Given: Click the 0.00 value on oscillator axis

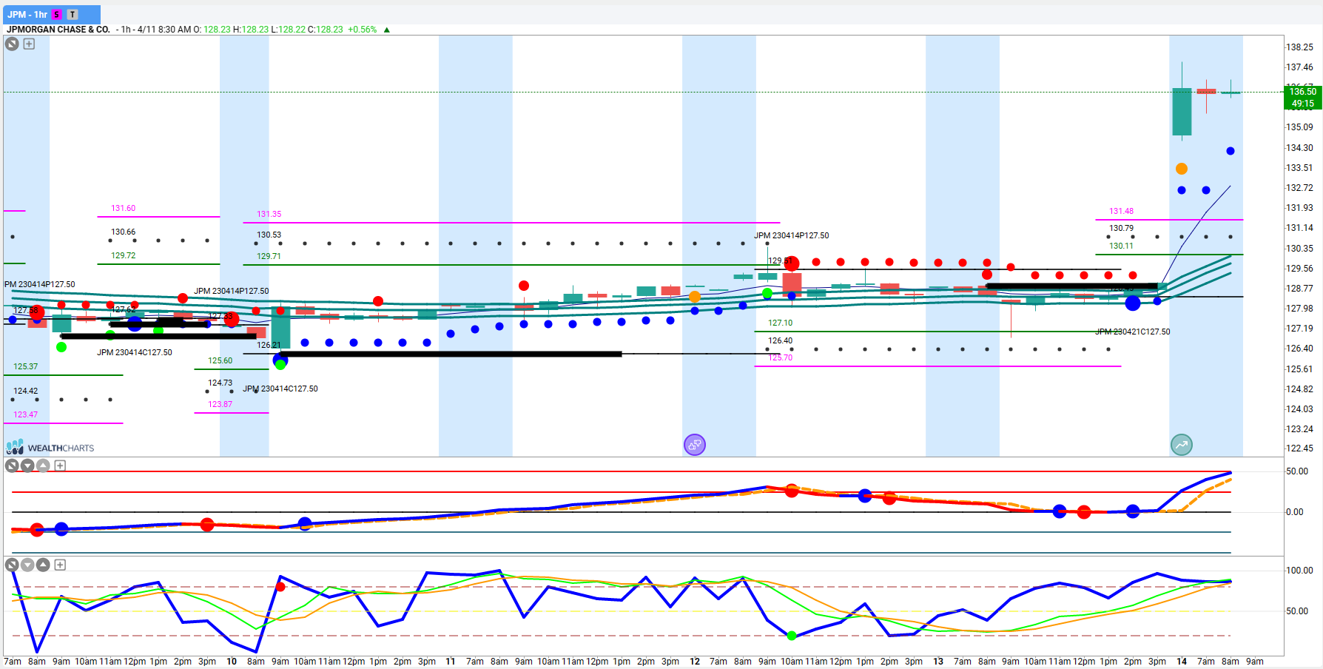Looking at the screenshot, I should pyautogui.click(x=1295, y=512).
